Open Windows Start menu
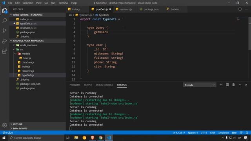 (4, 137)
